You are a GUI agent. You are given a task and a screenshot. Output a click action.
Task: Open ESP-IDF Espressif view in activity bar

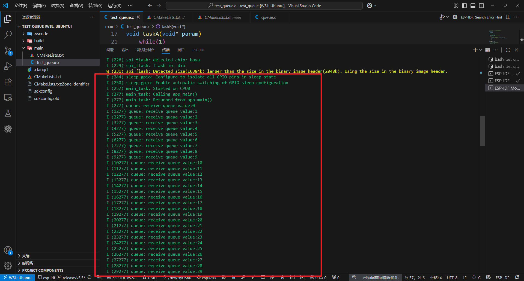tap(8, 129)
